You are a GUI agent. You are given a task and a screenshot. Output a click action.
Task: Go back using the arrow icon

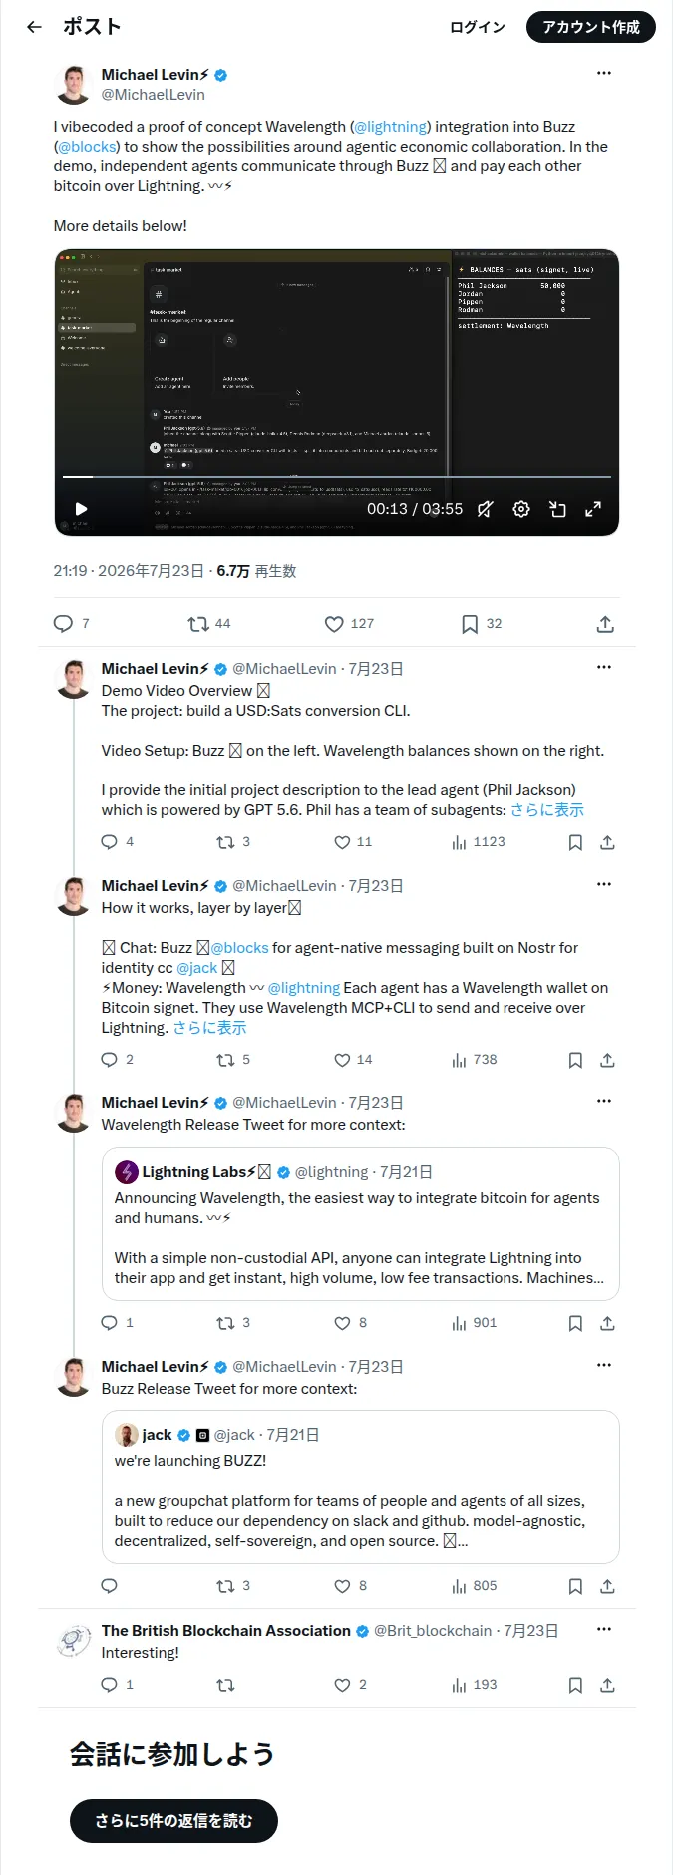click(35, 27)
